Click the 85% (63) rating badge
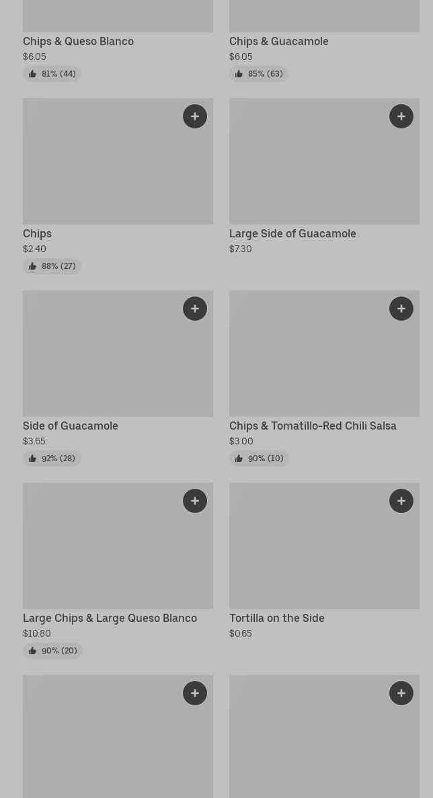Viewport: 433px width, 798px height. pos(259,74)
